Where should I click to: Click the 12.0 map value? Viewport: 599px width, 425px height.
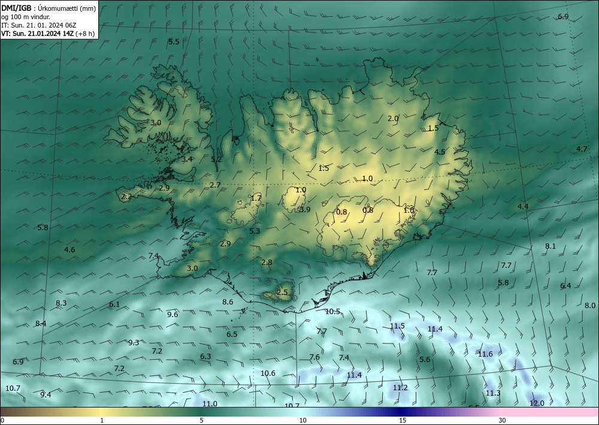(x=537, y=403)
